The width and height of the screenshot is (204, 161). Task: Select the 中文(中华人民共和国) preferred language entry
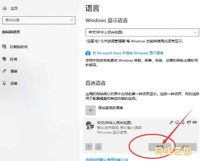coord(141,136)
